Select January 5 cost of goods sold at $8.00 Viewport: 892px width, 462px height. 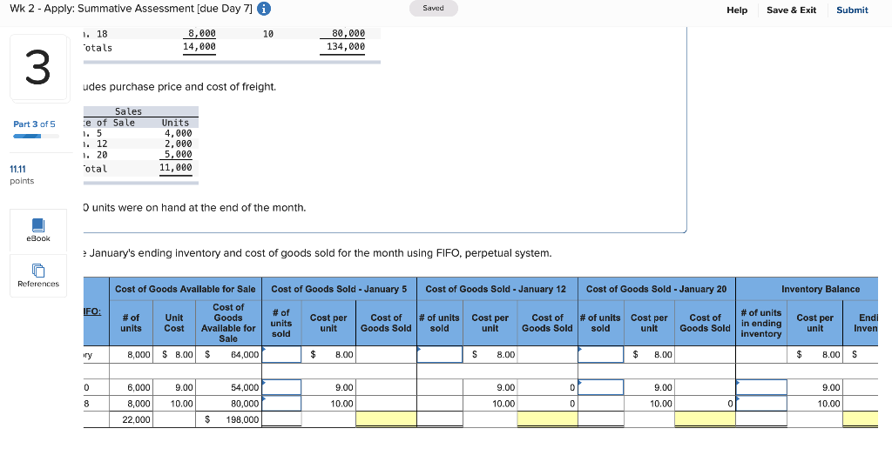(x=386, y=355)
